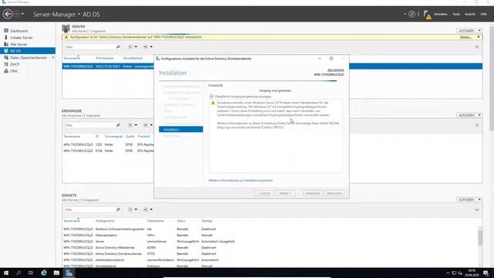Viewport: 494px width, 278px height.
Task: Show hidden system tray icons
Action: (448, 273)
